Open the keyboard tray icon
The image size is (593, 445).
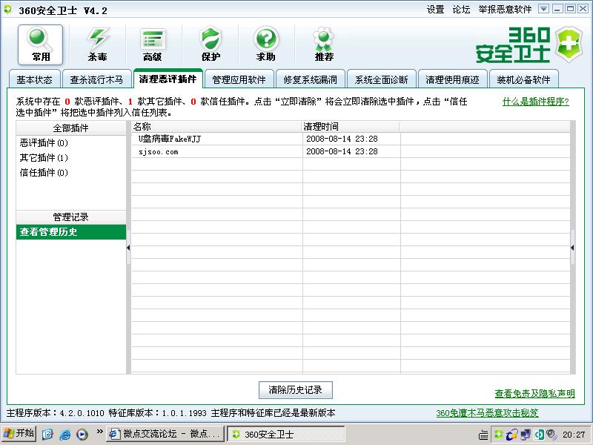point(483,435)
